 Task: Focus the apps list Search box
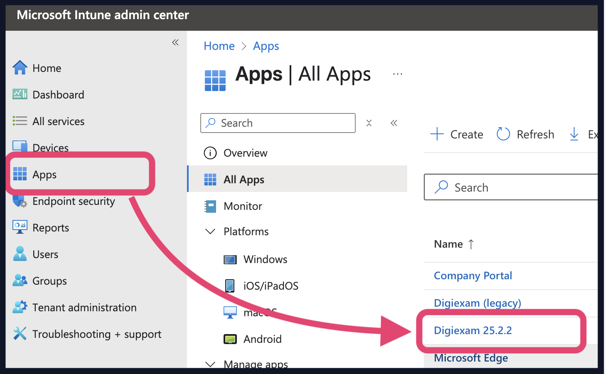click(x=511, y=187)
